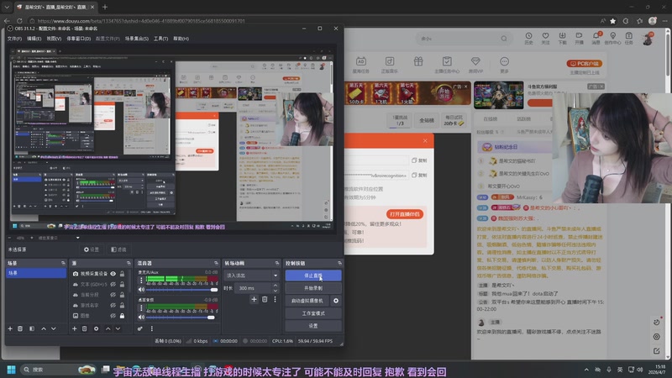
Task: Mute the 桌面音频 channel speaker icon
Action: 141,318
